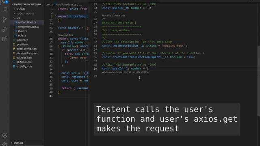Screen dimensions: 260x146
Task: Click 'import axios' on line 1
Action: click(68, 9)
